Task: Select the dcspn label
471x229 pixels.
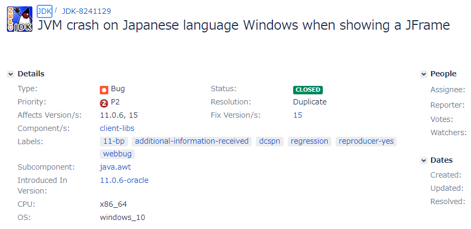Action: click(x=270, y=141)
